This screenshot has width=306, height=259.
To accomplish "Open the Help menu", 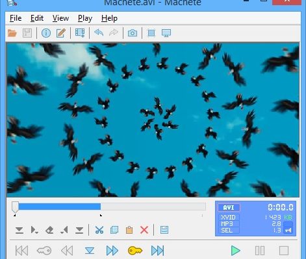I will point(109,18).
